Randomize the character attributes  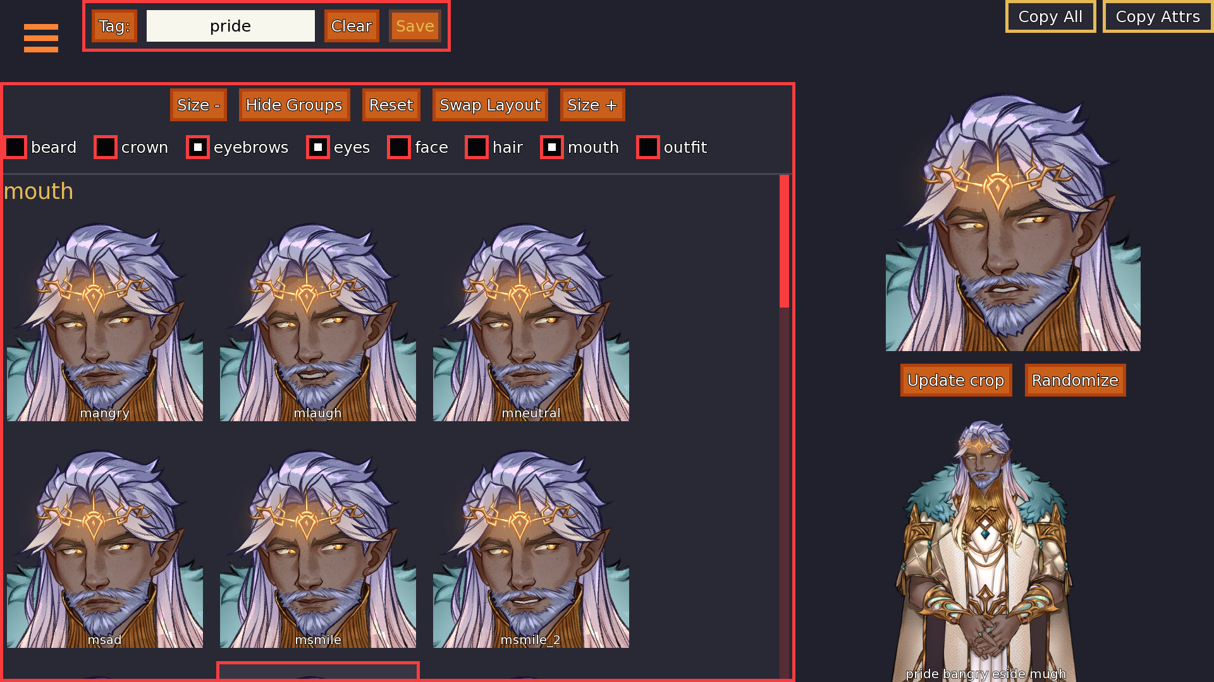pos(1075,380)
